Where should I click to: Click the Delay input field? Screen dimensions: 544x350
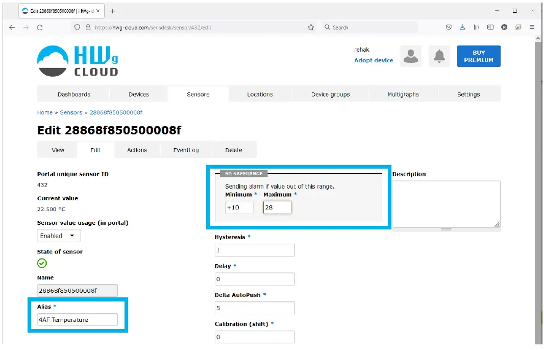255,279
